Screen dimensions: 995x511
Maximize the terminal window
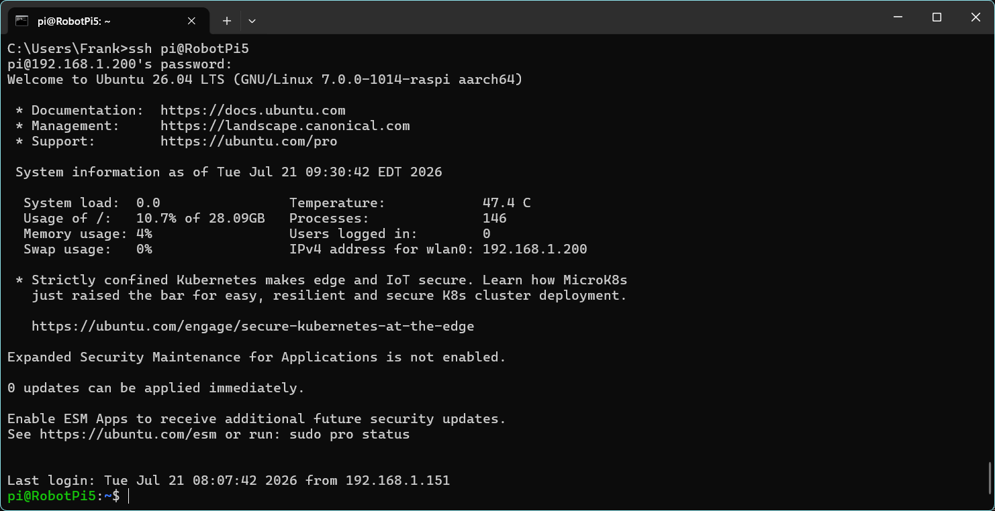(937, 17)
